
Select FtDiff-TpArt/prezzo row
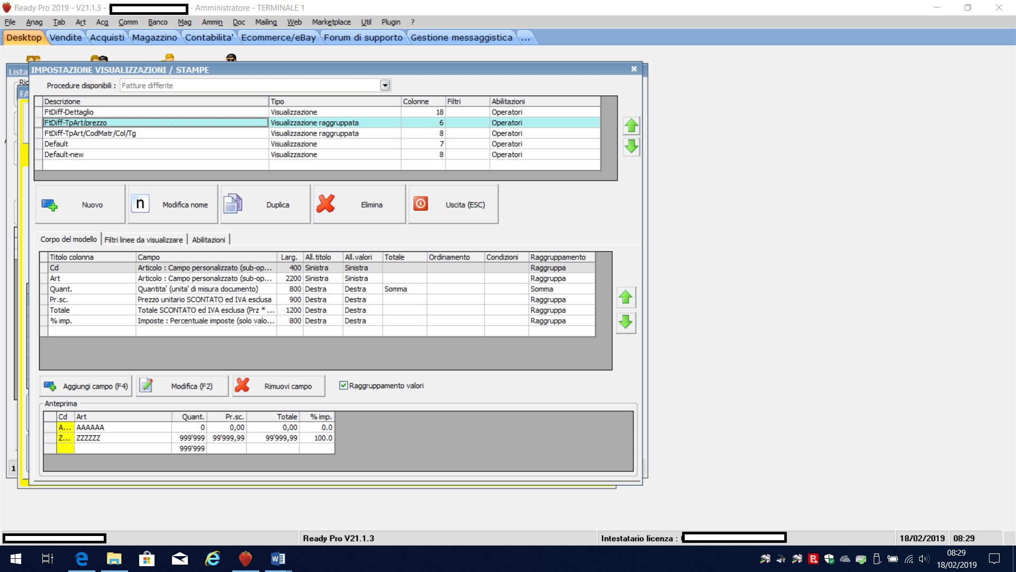(317, 123)
